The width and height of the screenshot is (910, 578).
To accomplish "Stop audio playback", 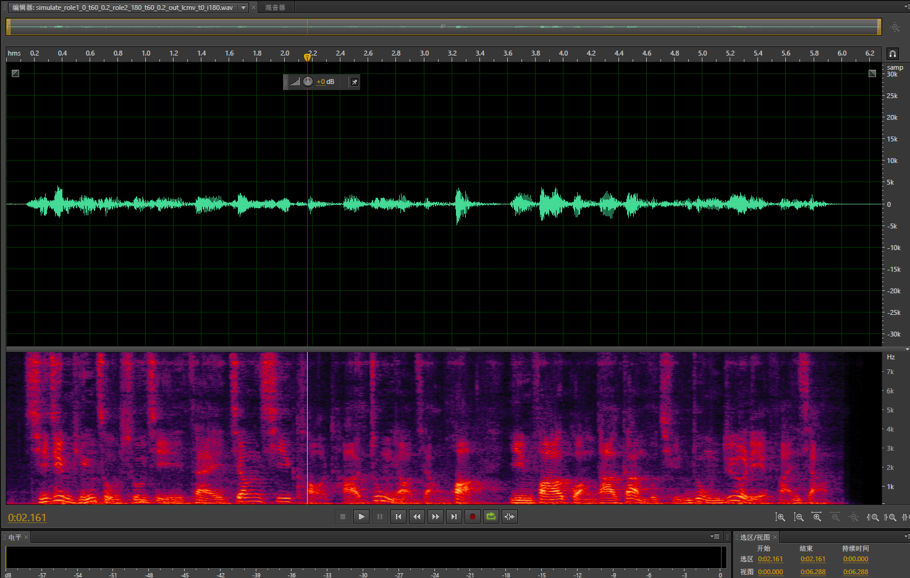I will (343, 517).
